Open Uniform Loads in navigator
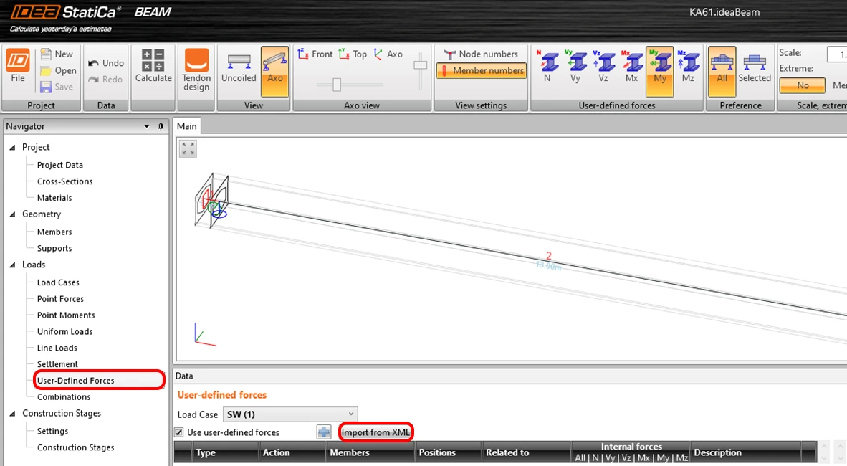 pyautogui.click(x=64, y=331)
